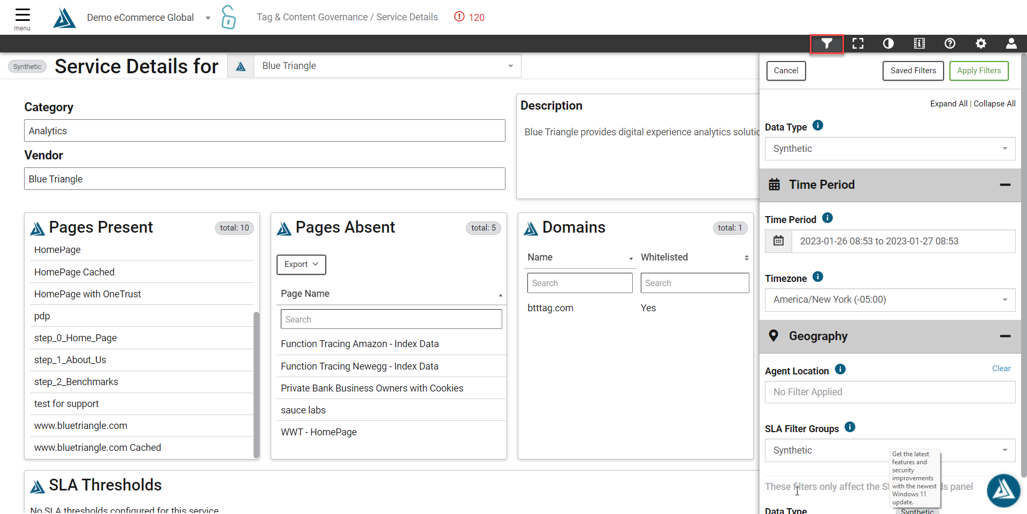The image size is (1027, 514).
Task: Click the open padlock icon
Action: point(228,17)
